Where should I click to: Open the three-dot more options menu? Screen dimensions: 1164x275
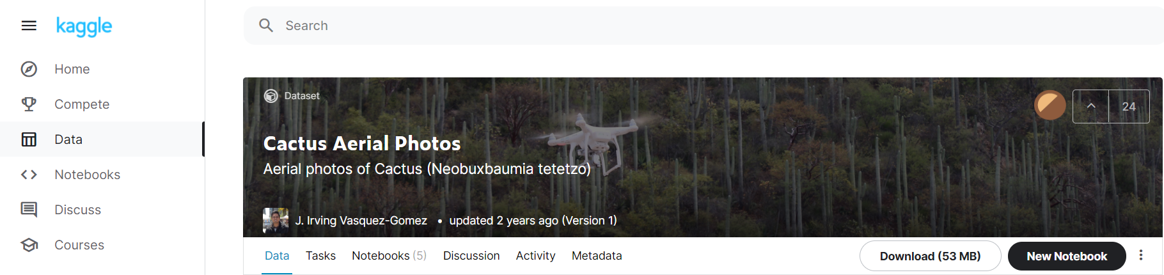pos(1141,256)
